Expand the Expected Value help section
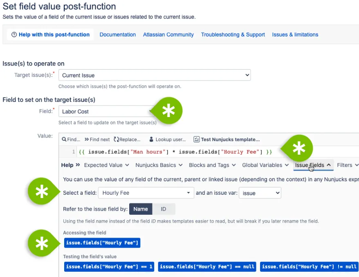 click(x=106, y=165)
